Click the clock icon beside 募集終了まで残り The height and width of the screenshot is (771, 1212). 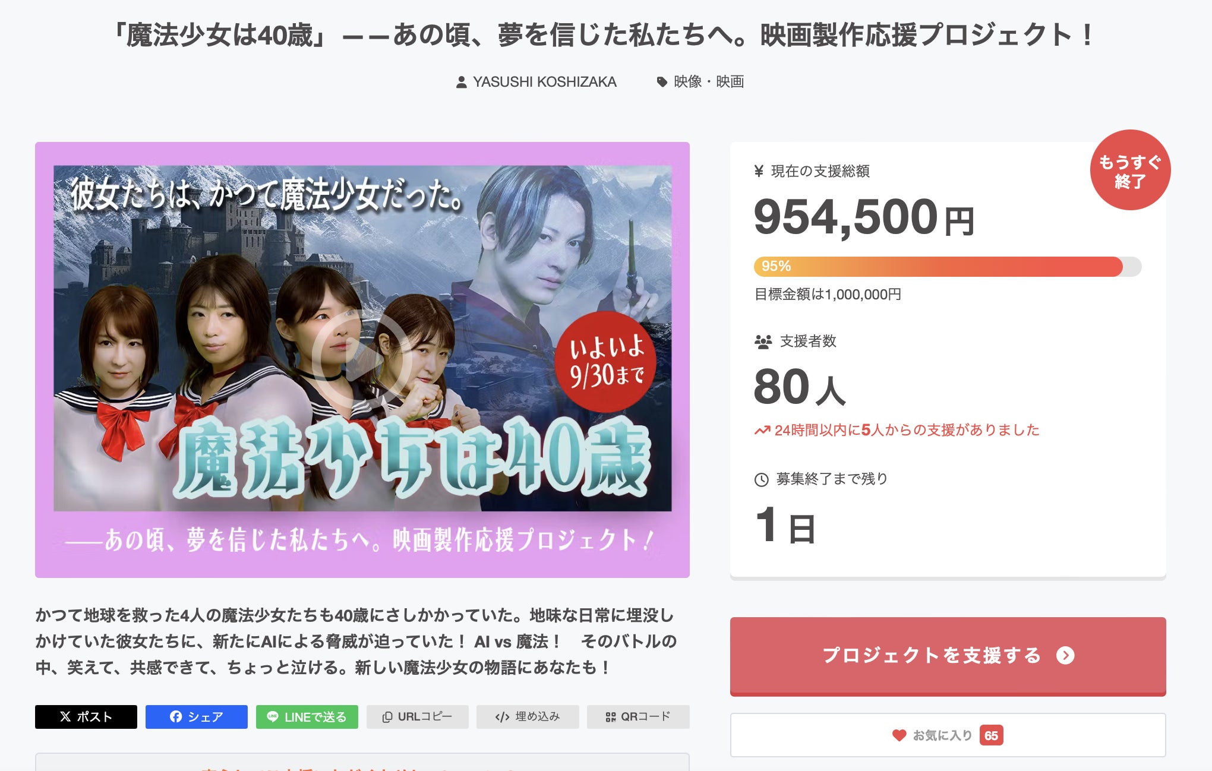pyautogui.click(x=761, y=479)
